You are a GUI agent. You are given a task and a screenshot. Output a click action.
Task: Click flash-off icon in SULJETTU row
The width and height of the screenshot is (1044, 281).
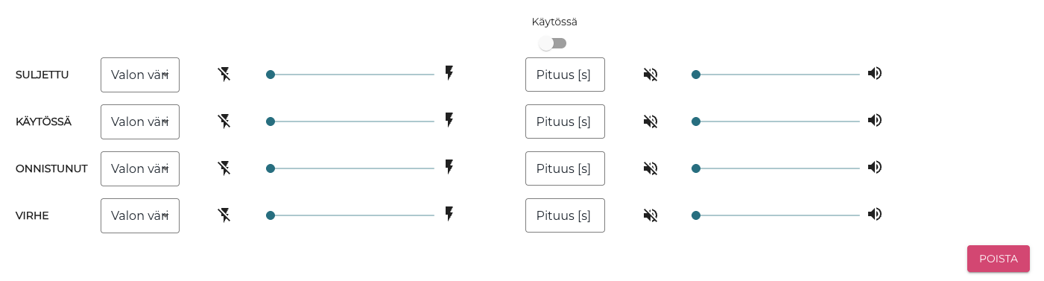(224, 74)
